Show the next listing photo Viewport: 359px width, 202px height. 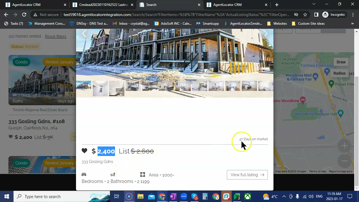point(265,33)
